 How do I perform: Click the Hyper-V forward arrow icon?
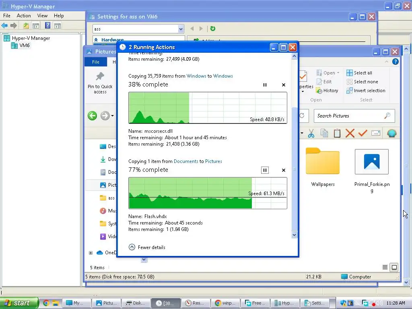point(14,25)
